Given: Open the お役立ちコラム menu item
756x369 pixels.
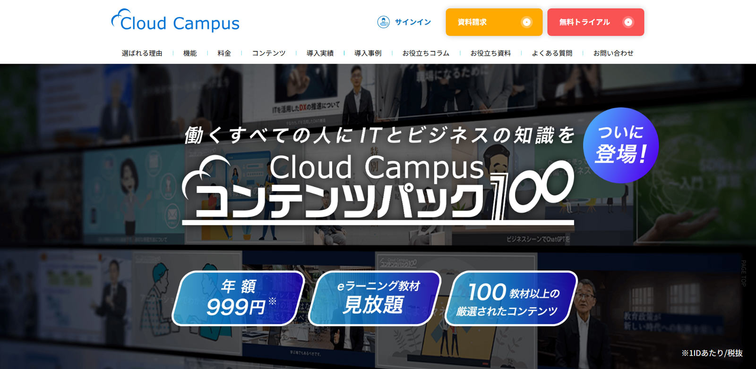Looking at the screenshot, I should [x=426, y=53].
